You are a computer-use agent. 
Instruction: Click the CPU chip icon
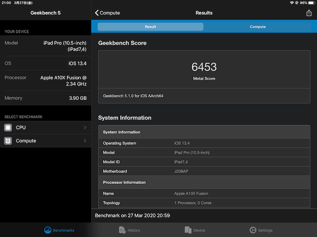pos(8,128)
